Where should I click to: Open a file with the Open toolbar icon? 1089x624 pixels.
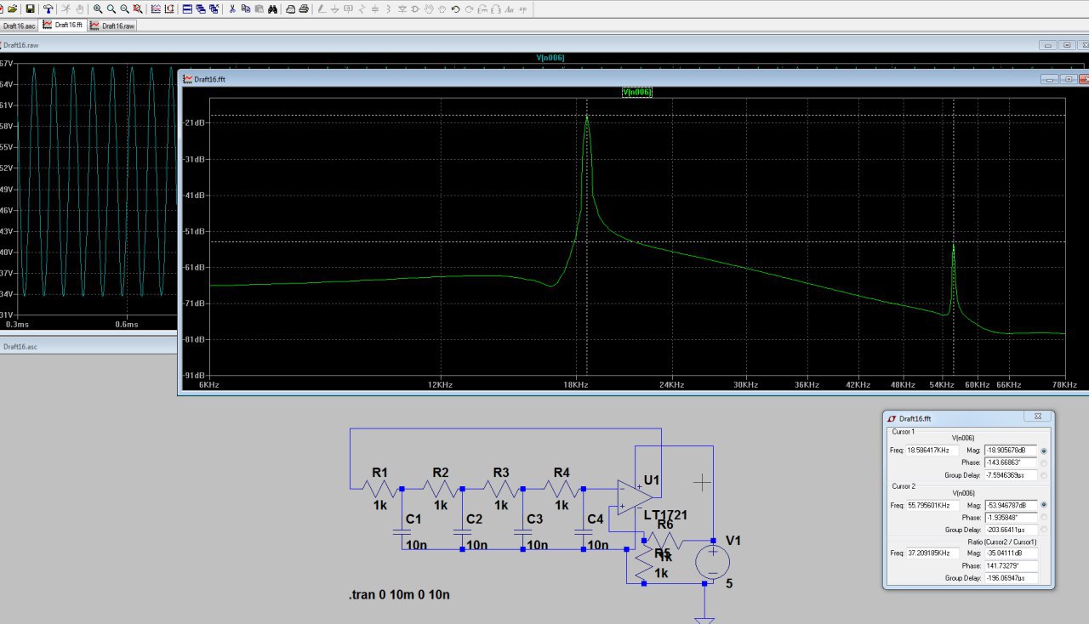(13, 9)
